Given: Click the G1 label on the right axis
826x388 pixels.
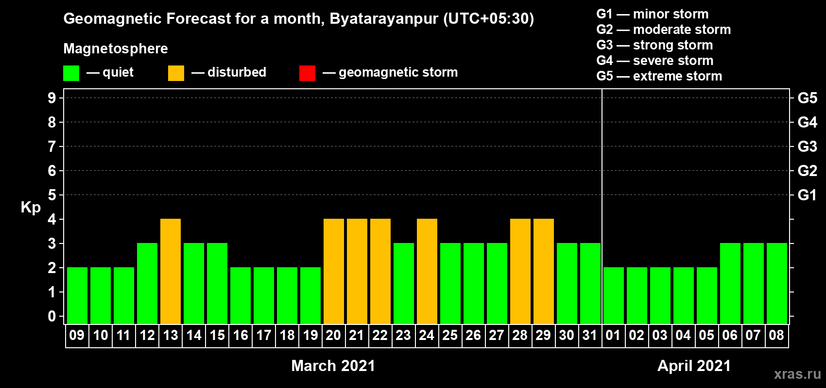Looking at the screenshot, I should 808,195.
